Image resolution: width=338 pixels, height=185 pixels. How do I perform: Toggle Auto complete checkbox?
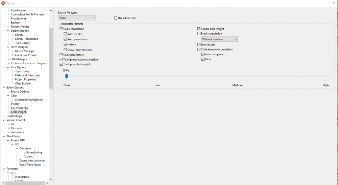click(x=203, y=54)
